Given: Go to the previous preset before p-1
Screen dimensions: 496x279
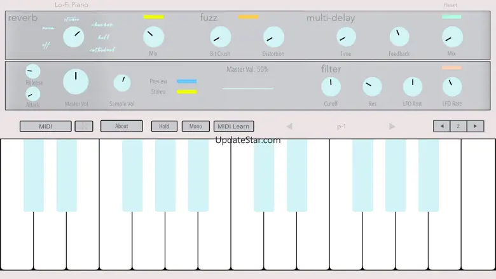Looking at the screenshot, I should tap(289, 126).
